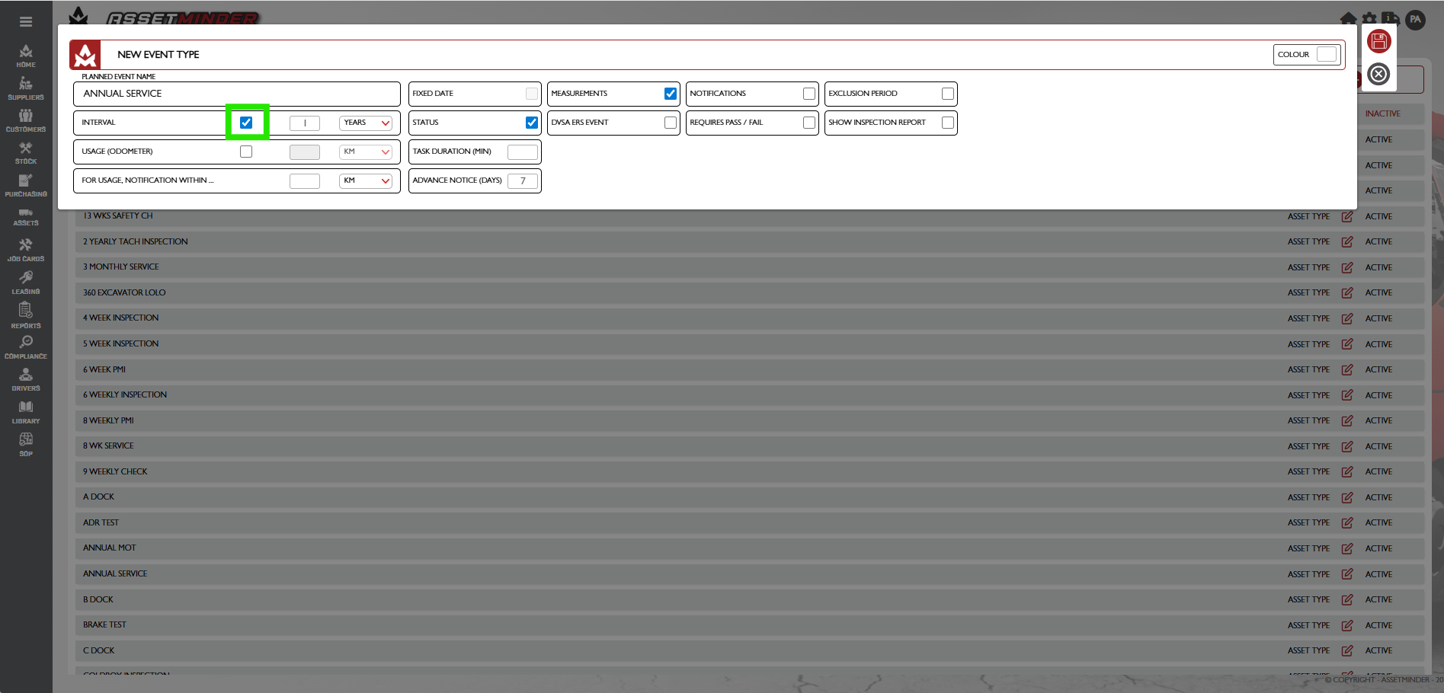Screen dimensions: 1444x693
Task: Select the Annual MOT list entry
Action: (x=110, y=548)
